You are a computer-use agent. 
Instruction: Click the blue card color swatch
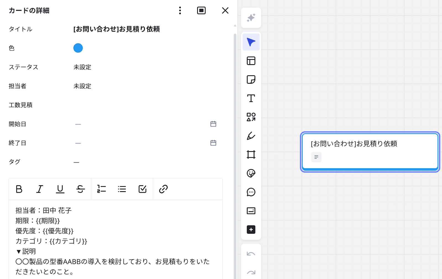[78, 48]
